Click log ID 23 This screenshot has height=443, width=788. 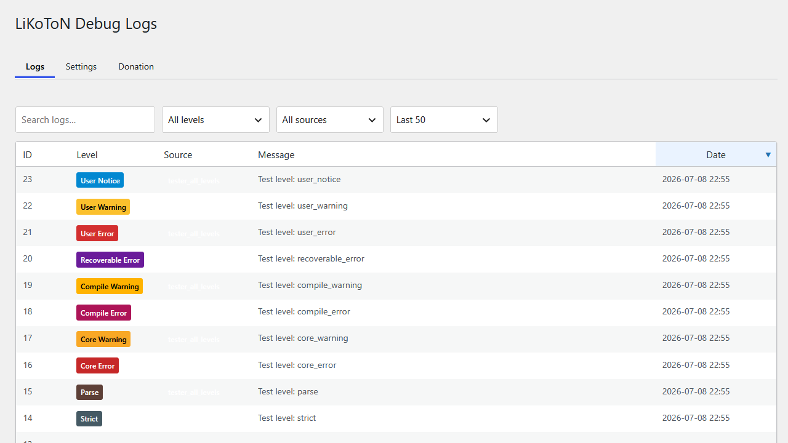coord(28,180)
